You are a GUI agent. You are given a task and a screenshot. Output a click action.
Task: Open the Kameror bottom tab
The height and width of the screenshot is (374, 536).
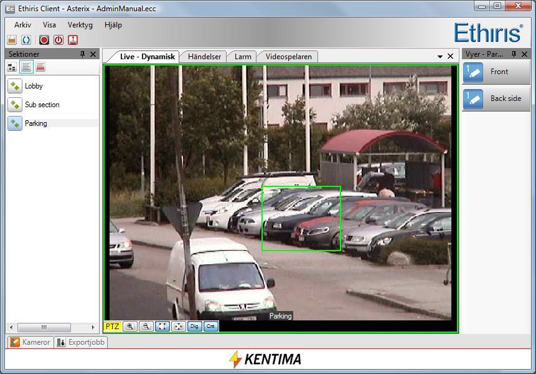pyautogui.click(x=30, y=342)
